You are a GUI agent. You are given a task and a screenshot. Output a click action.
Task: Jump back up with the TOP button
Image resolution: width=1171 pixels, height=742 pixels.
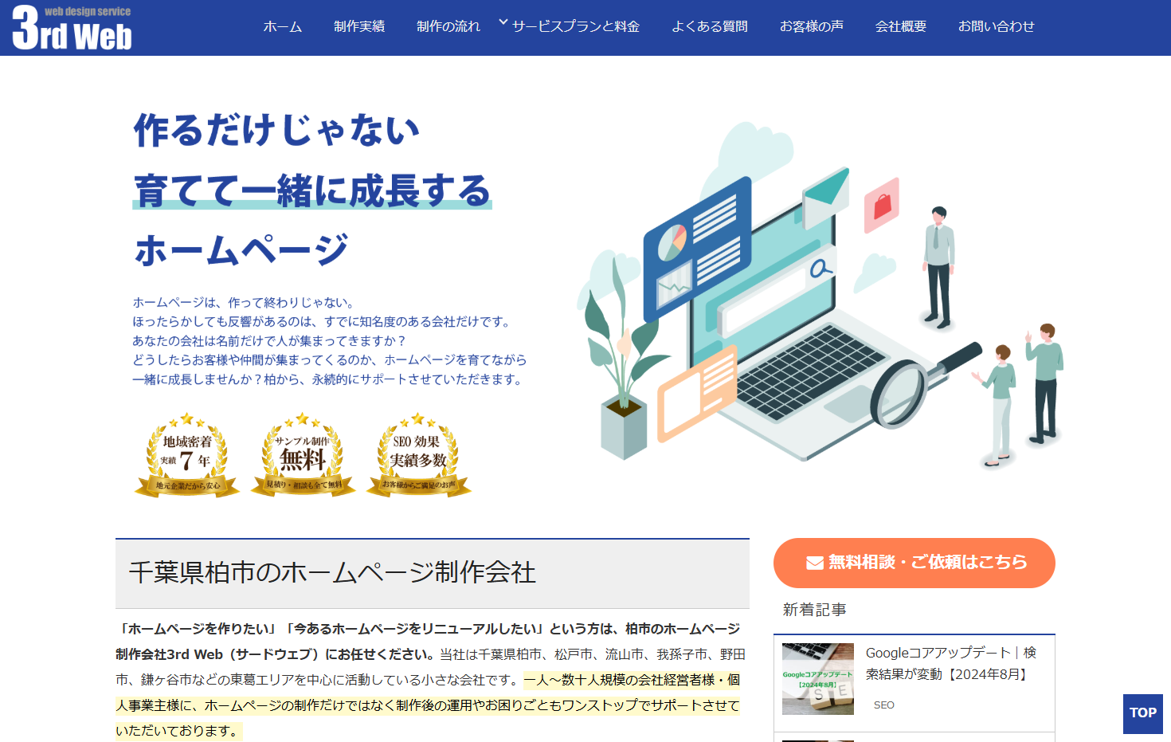pyautogui.click(x=1142, y=713)
